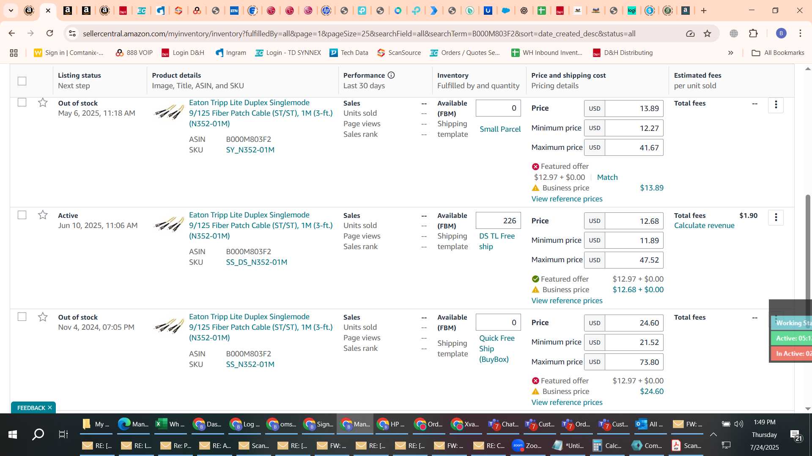Open Windows taskbar search
Viewport: 812px width, 456px height.
point(38,434)
